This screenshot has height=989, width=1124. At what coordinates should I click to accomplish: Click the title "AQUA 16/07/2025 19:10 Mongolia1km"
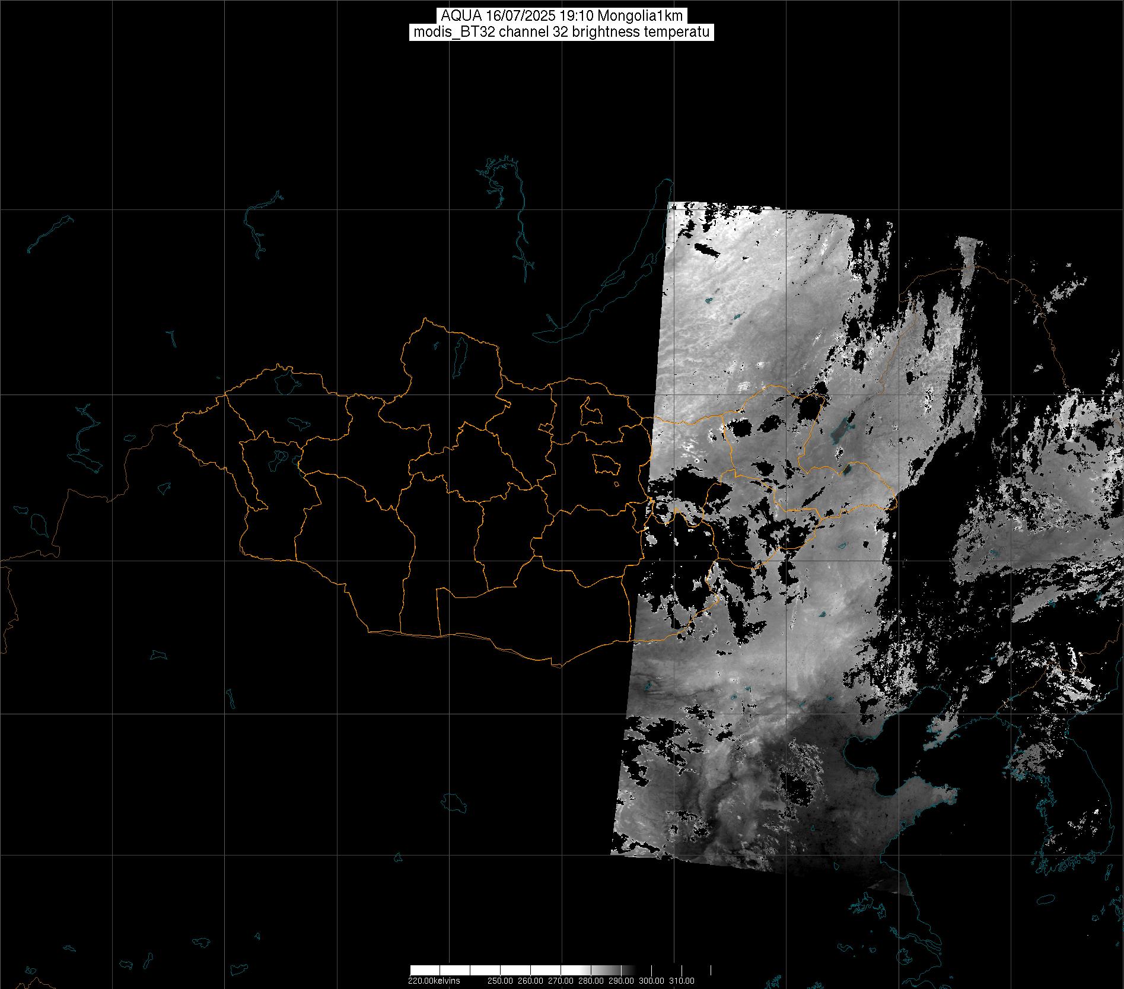click(x=561, y=17)
